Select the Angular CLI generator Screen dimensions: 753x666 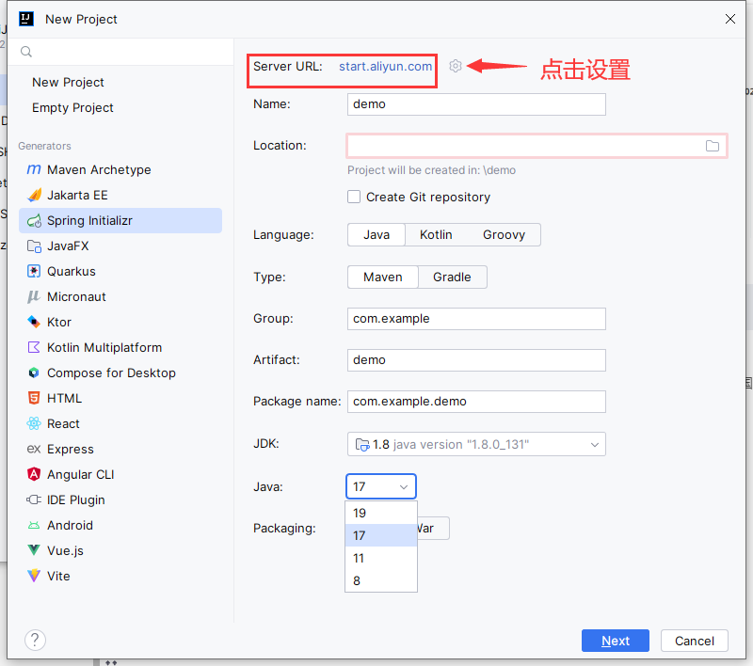tap(80, 475)
